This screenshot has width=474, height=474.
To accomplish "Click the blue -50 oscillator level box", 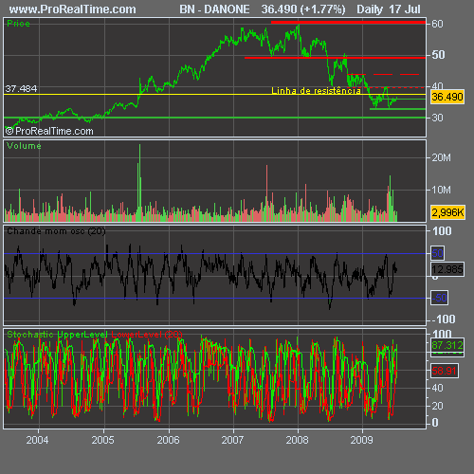I will coord(439,298).
